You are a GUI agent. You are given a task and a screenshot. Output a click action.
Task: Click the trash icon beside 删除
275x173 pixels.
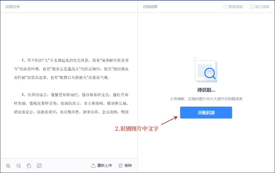click(x=120, y=166)
